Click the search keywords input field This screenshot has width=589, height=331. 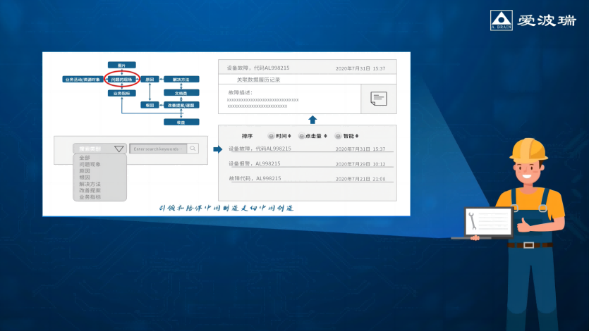click(157, 149)
